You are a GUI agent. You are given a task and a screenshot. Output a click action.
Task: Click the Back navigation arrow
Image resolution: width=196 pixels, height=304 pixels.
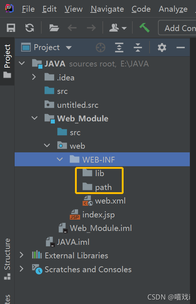[x=72, y=28]
